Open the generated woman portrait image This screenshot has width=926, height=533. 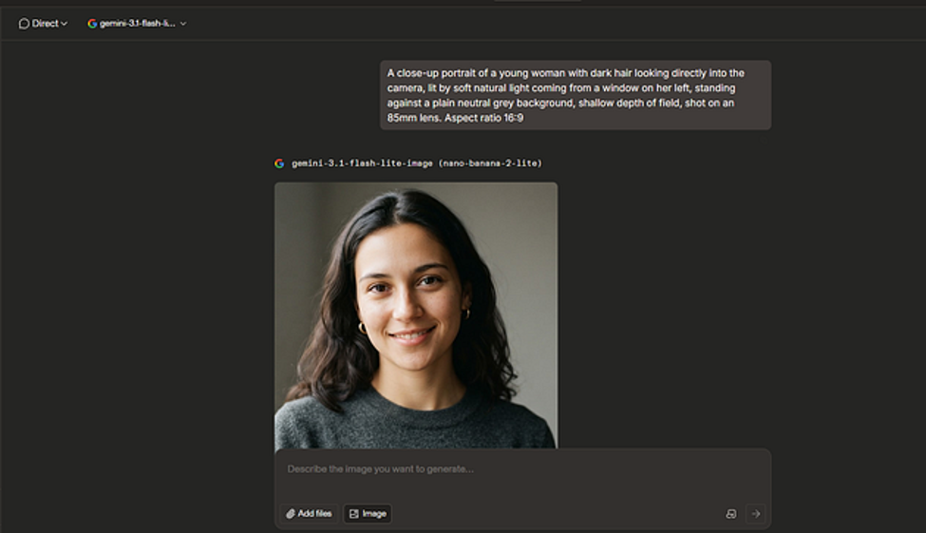[x=416, y=315]
